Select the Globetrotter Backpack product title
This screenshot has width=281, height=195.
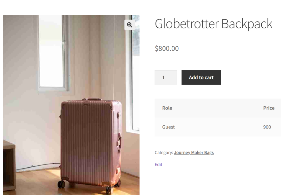[x=214, y=24]
